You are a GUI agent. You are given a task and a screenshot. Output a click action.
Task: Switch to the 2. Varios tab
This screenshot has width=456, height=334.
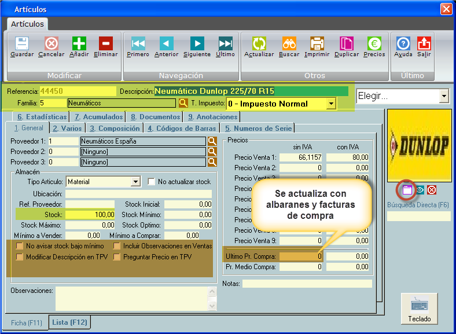click(x=67, y=129)
